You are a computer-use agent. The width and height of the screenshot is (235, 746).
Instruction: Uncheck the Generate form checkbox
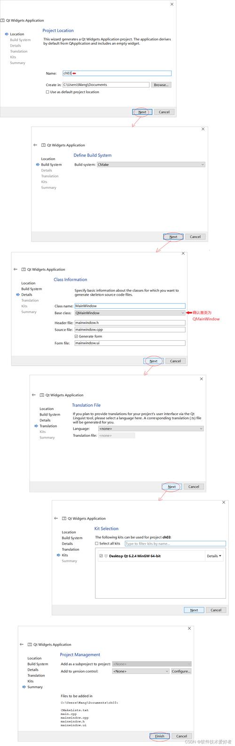click(x=76, y=337)
